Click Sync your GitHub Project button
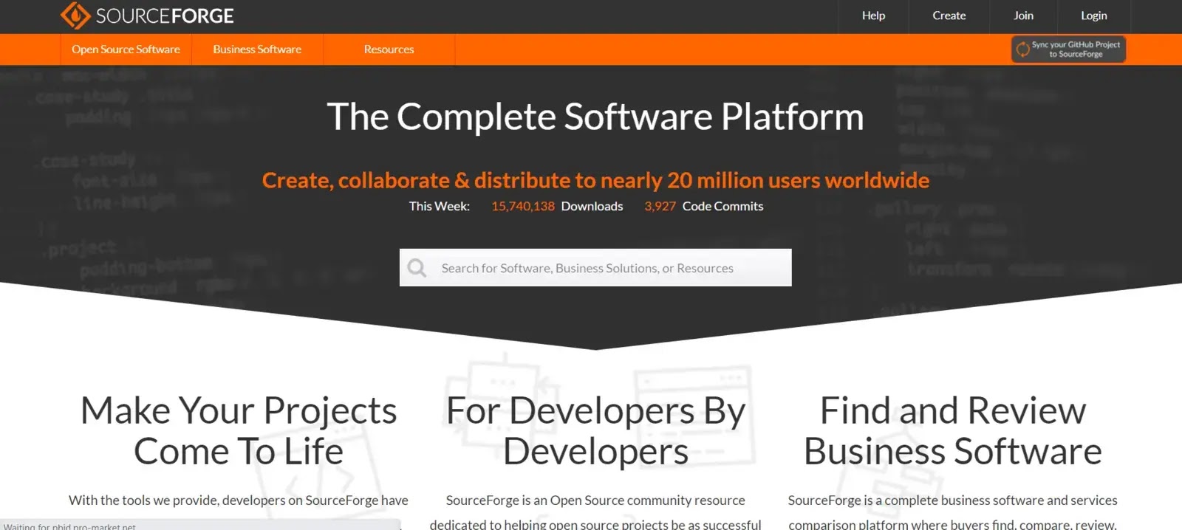1182x530 pixels. tap(1068, 49)
